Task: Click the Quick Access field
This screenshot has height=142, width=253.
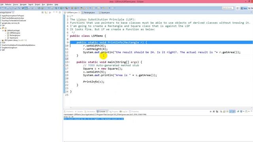Action: (227, 8)
